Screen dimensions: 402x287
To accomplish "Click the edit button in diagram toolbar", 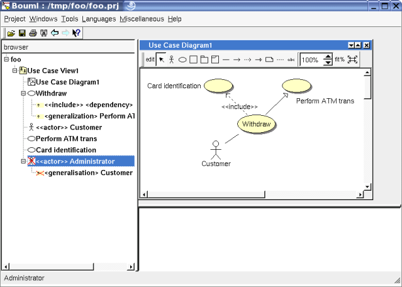I will 150,60.
